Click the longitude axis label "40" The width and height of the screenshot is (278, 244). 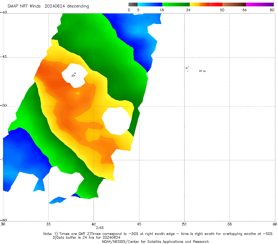94,224
